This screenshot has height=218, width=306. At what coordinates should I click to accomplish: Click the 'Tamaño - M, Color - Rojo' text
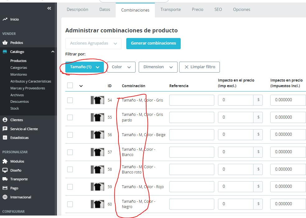143,187
